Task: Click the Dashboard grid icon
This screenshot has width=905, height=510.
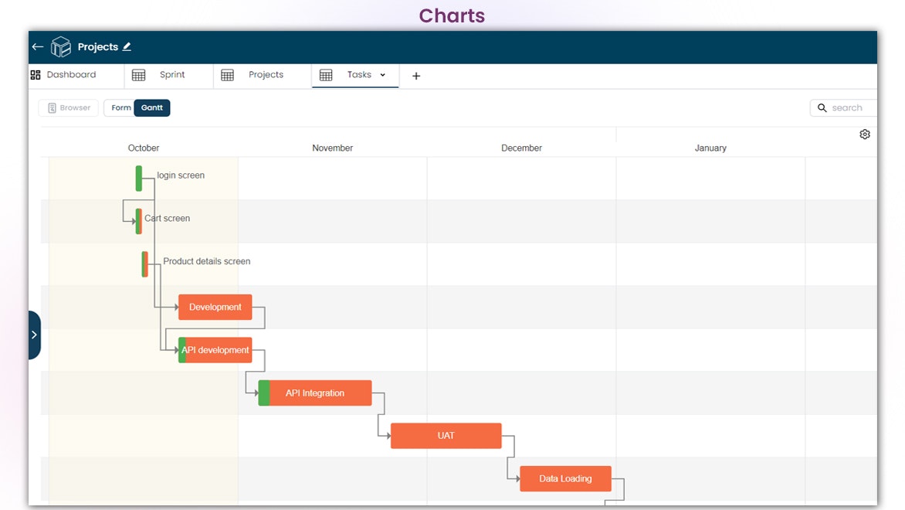Action: 36,74
